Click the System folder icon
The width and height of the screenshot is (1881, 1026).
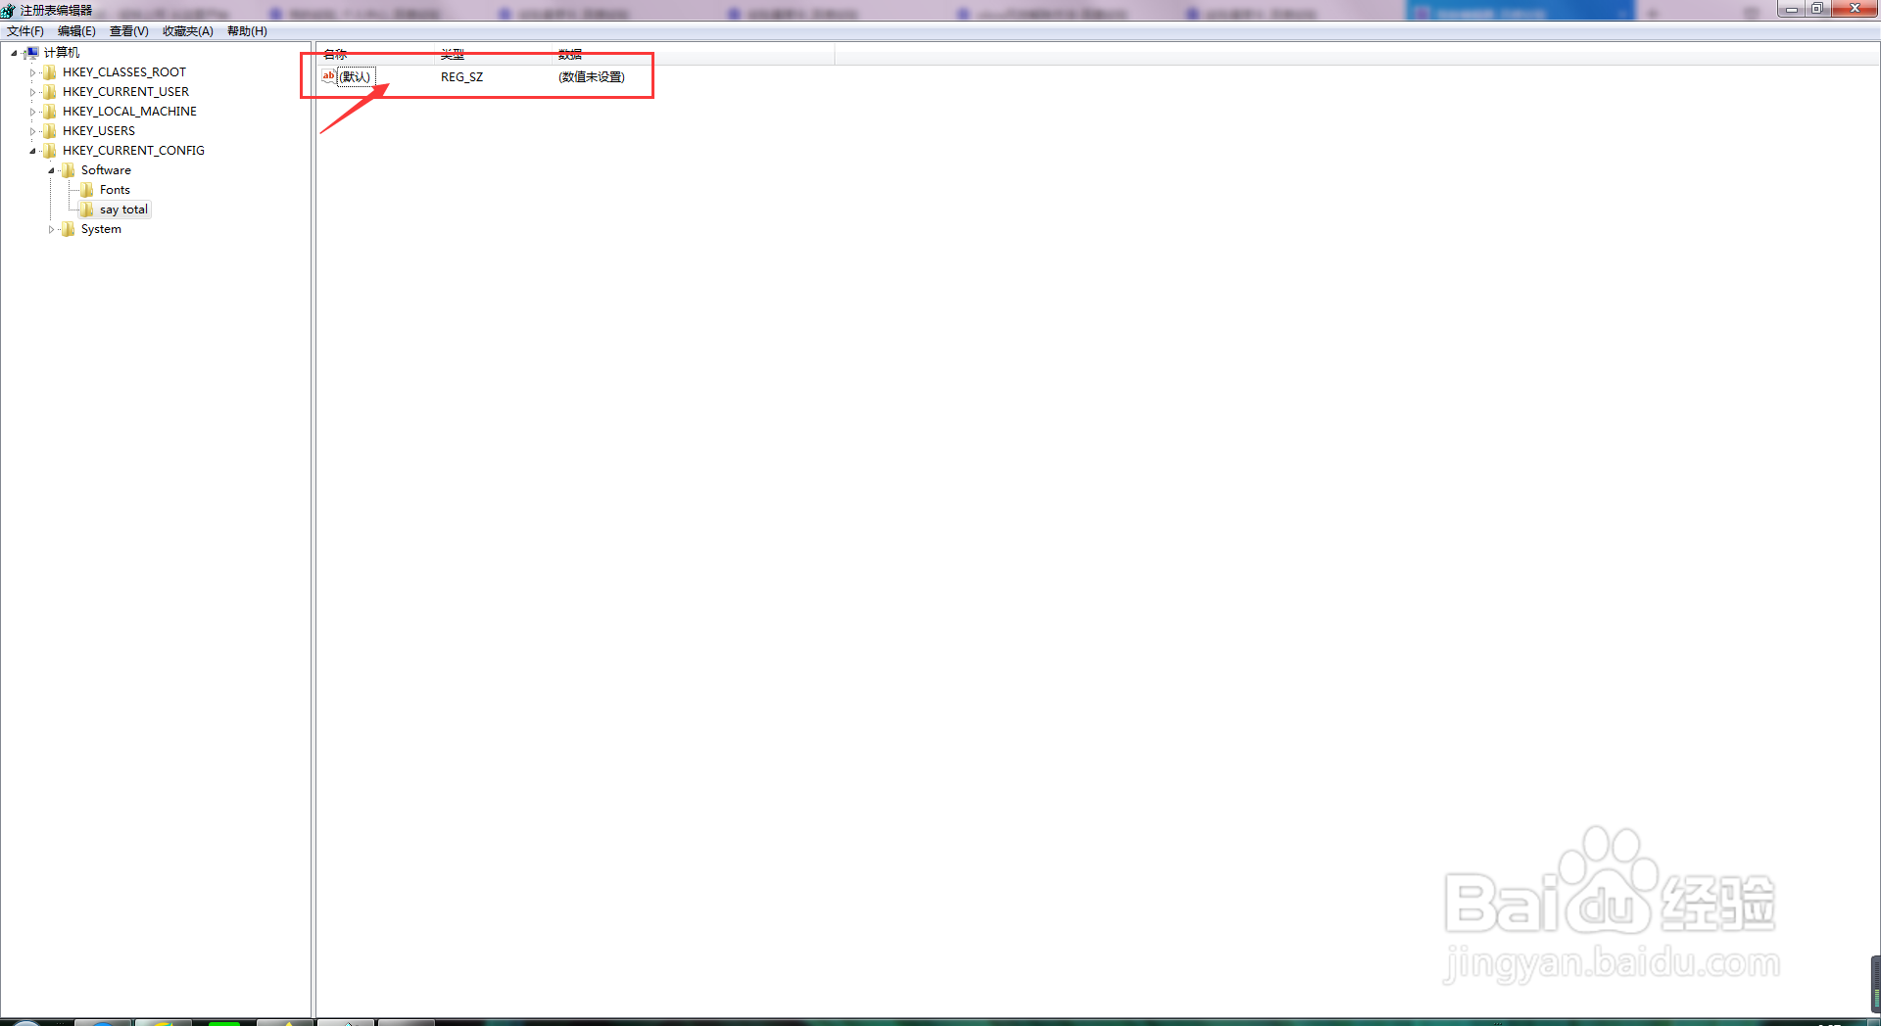click(69, 229)
